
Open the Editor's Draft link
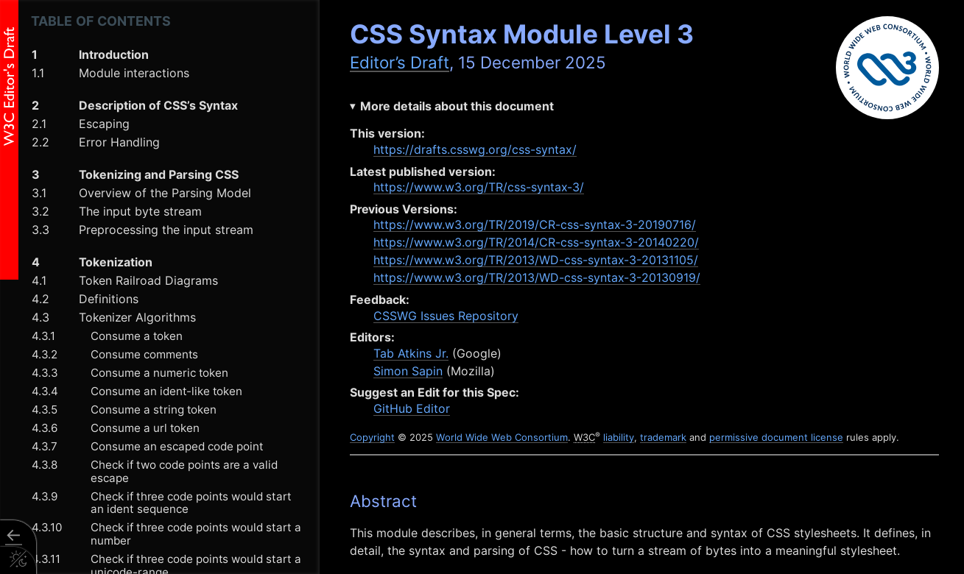pos(399,63)
